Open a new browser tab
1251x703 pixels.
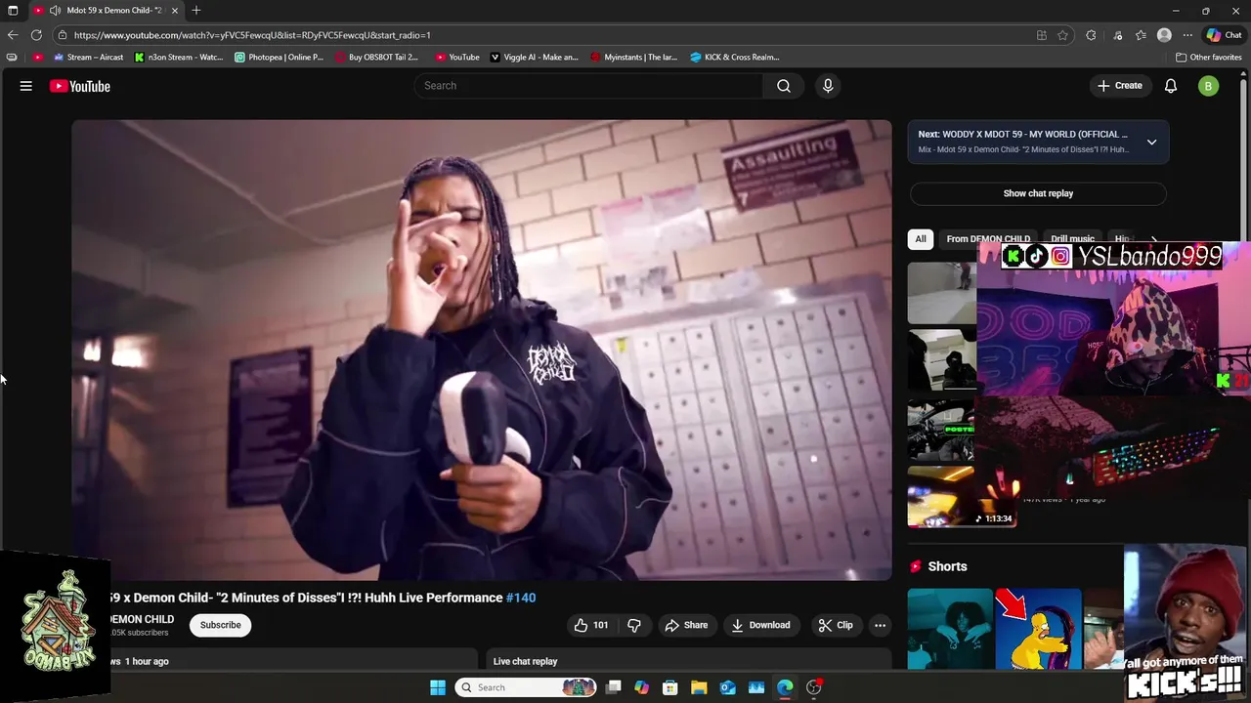point(196,11)
